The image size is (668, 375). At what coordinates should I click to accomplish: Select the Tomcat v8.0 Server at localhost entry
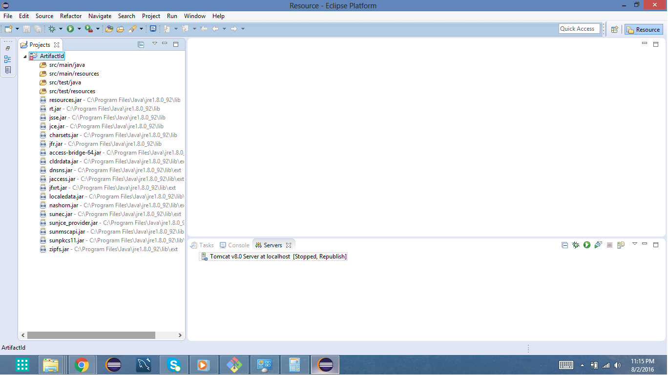pos(274,257)
